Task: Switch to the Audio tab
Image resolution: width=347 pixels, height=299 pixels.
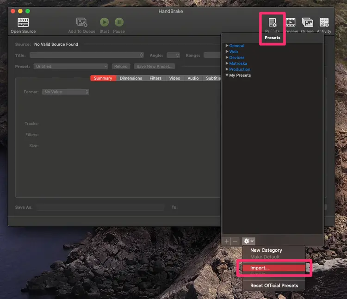Action: [x=193, y=78]
